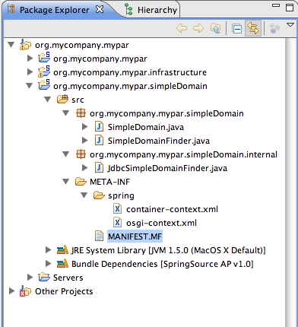Click the Up one level toolbar icon
Screen dimensions: 298x327
click(215, 28)
